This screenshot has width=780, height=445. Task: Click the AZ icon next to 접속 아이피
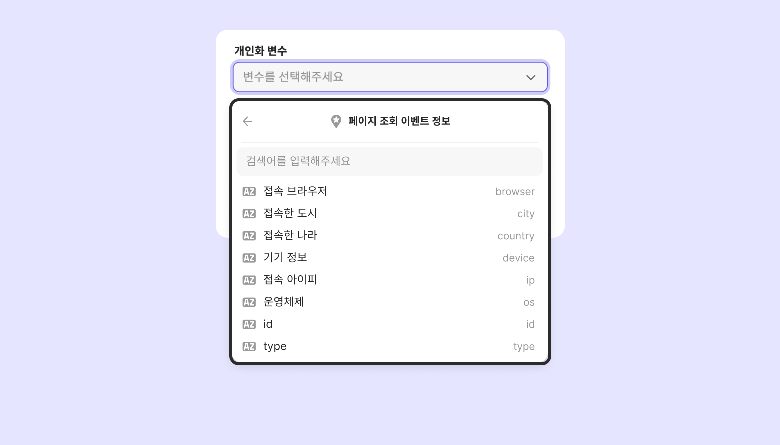coord(249,280)
